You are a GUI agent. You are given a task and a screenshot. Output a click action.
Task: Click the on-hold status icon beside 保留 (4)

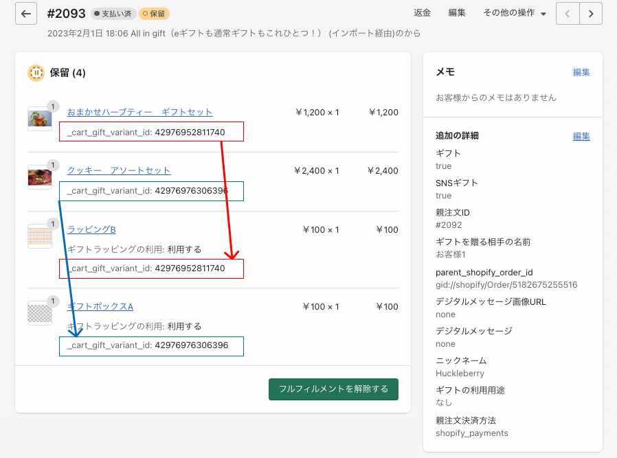click(36, 73)
